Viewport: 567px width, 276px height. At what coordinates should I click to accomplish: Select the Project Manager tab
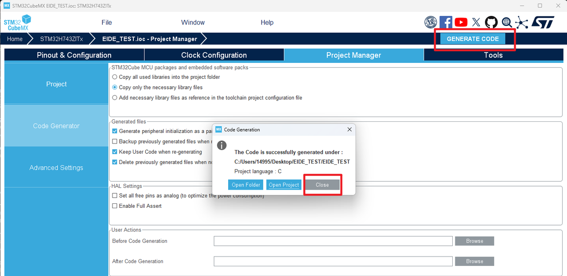(353, 55)
